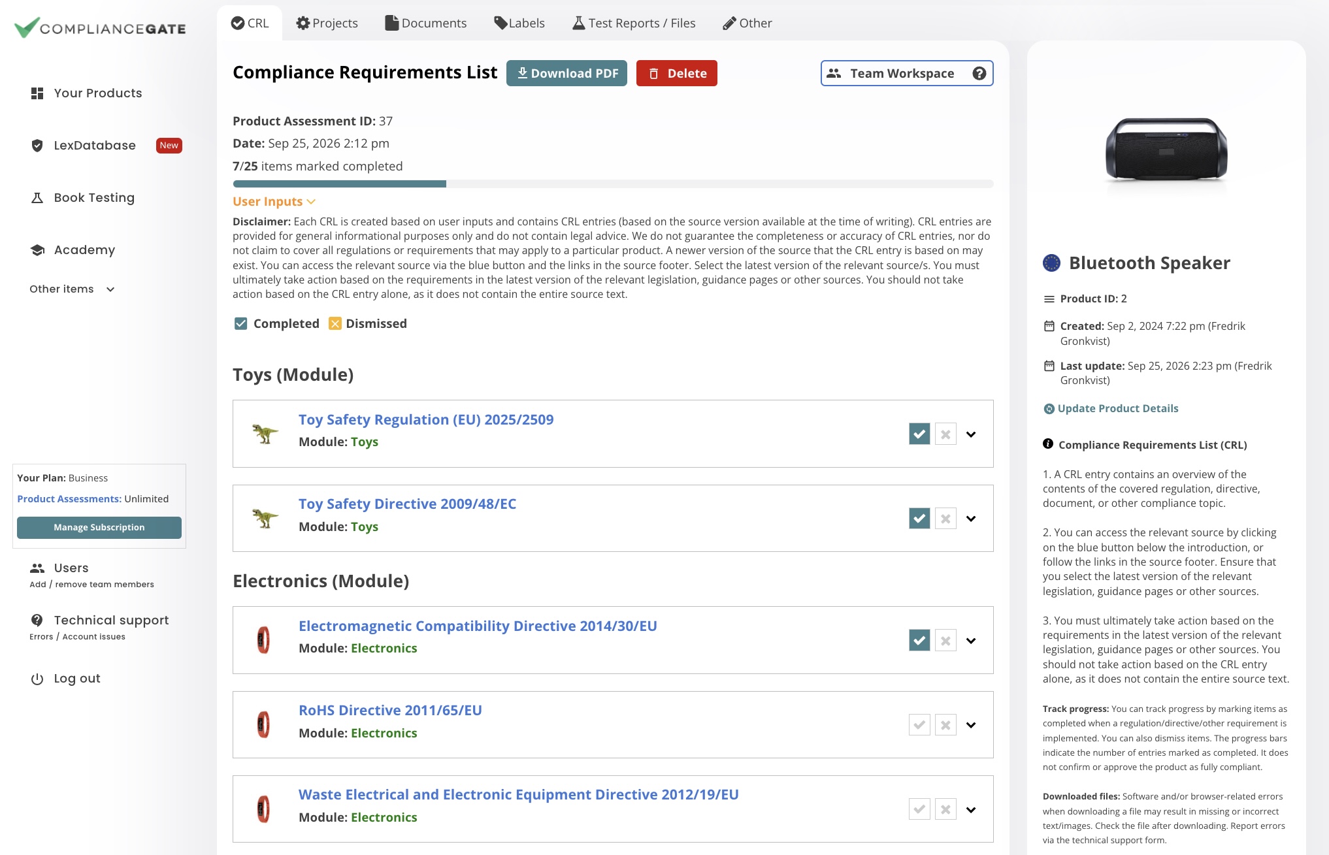The height and width of the screenshot is (855, 1329).
Task: Open the Test Reports / Files tab
Action: 634,24
